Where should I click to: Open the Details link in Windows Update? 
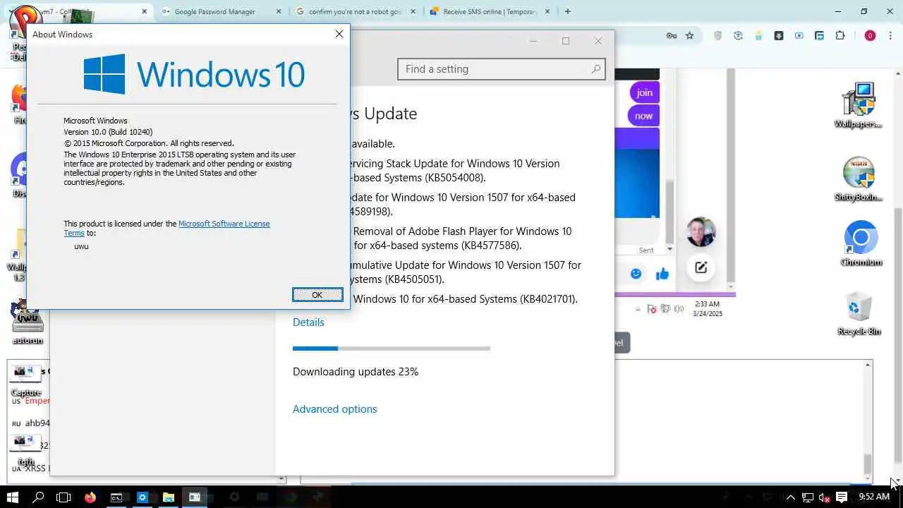308,322
